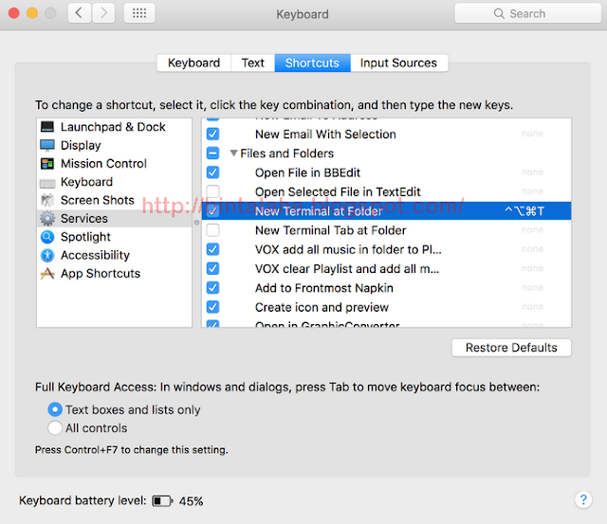Select the Open File in BBEdit row
The width and height of the screenshot is (607, 524).
tap(386, 172)
